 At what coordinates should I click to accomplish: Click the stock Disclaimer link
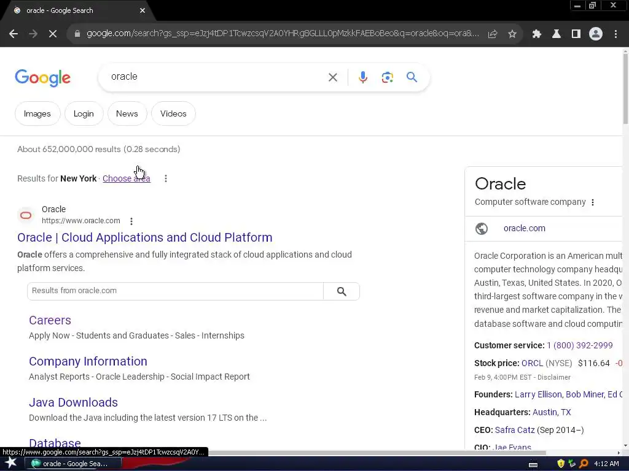(x=553, y=377)
